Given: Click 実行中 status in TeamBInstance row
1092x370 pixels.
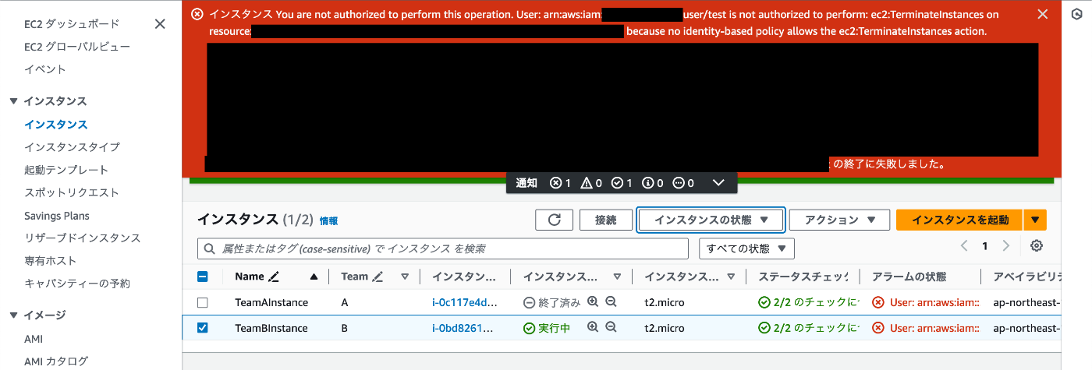Looking at the screenshot, I should [x=547, y=328].
